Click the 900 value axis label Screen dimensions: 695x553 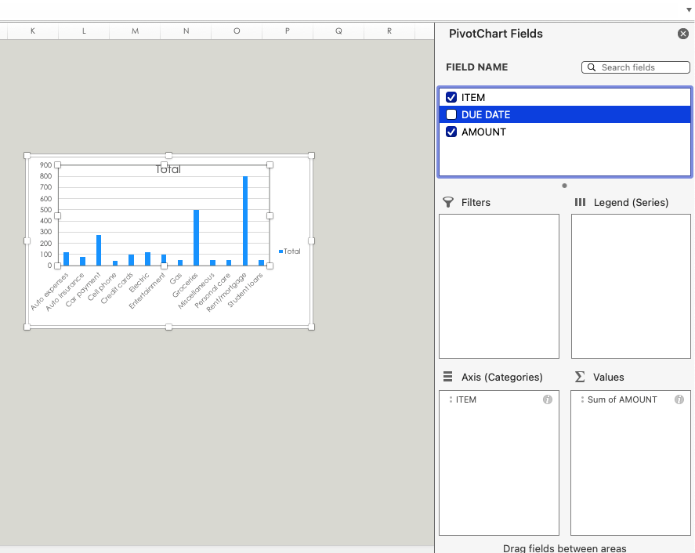click(x=45, y=164)
